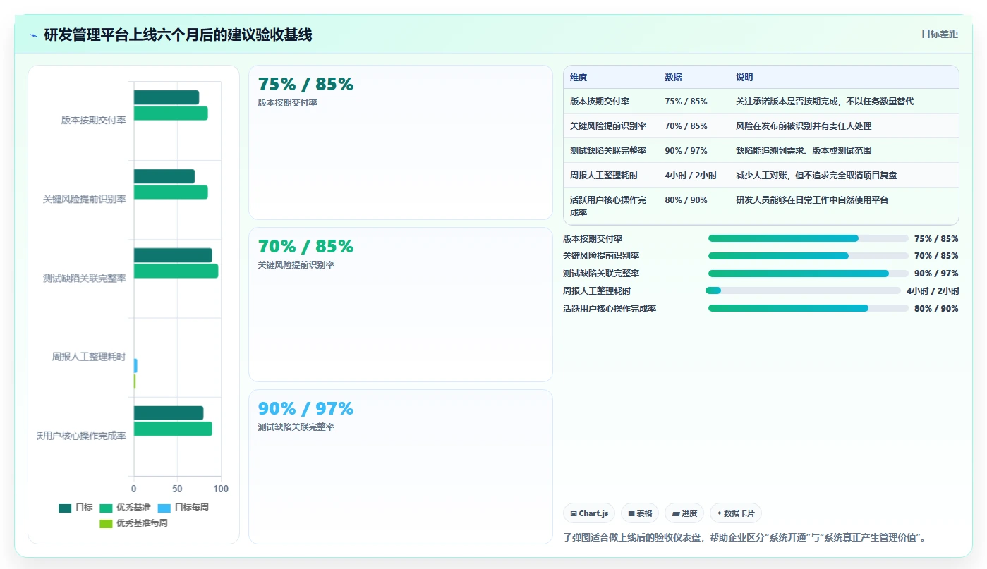Viewport: 987px width, 569px height.
Task: Click the 优秀基准 bar for 活跃用户核心操作完成率 in chart
Action: (x=173, y=429)
